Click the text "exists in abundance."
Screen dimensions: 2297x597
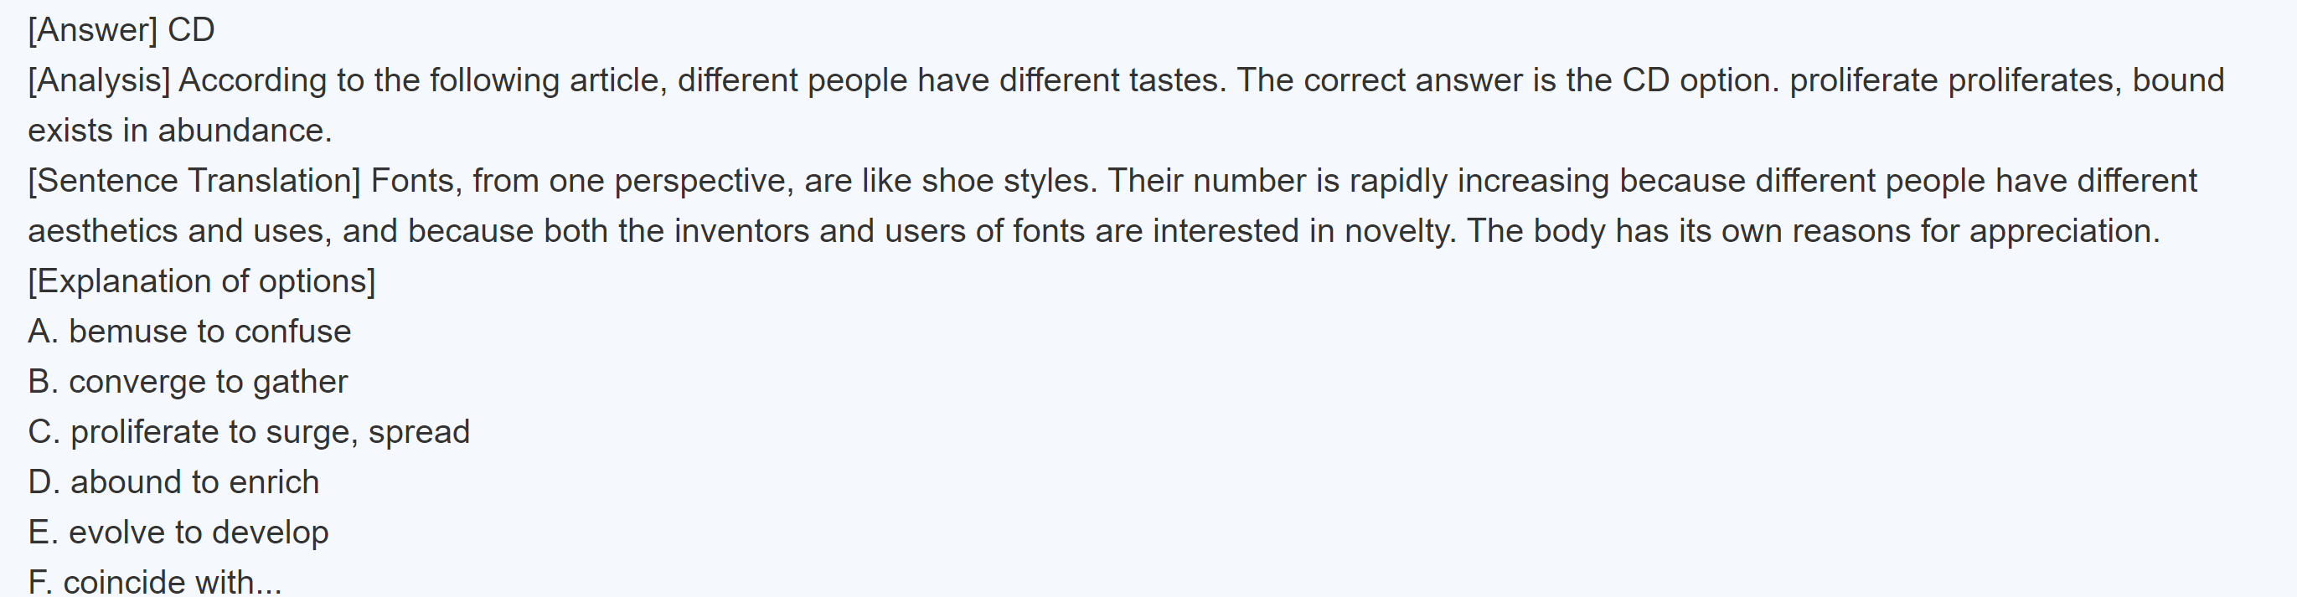click(x=180, y=131)
